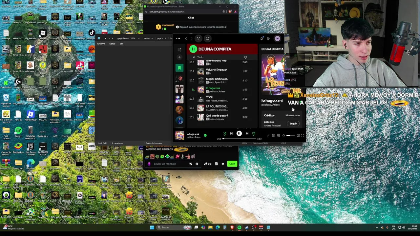Toggle saved checkmark for lo hago x mi
The height and width of the screenshot is (236, 420).
pyautogui.click(x=205, y=135)
